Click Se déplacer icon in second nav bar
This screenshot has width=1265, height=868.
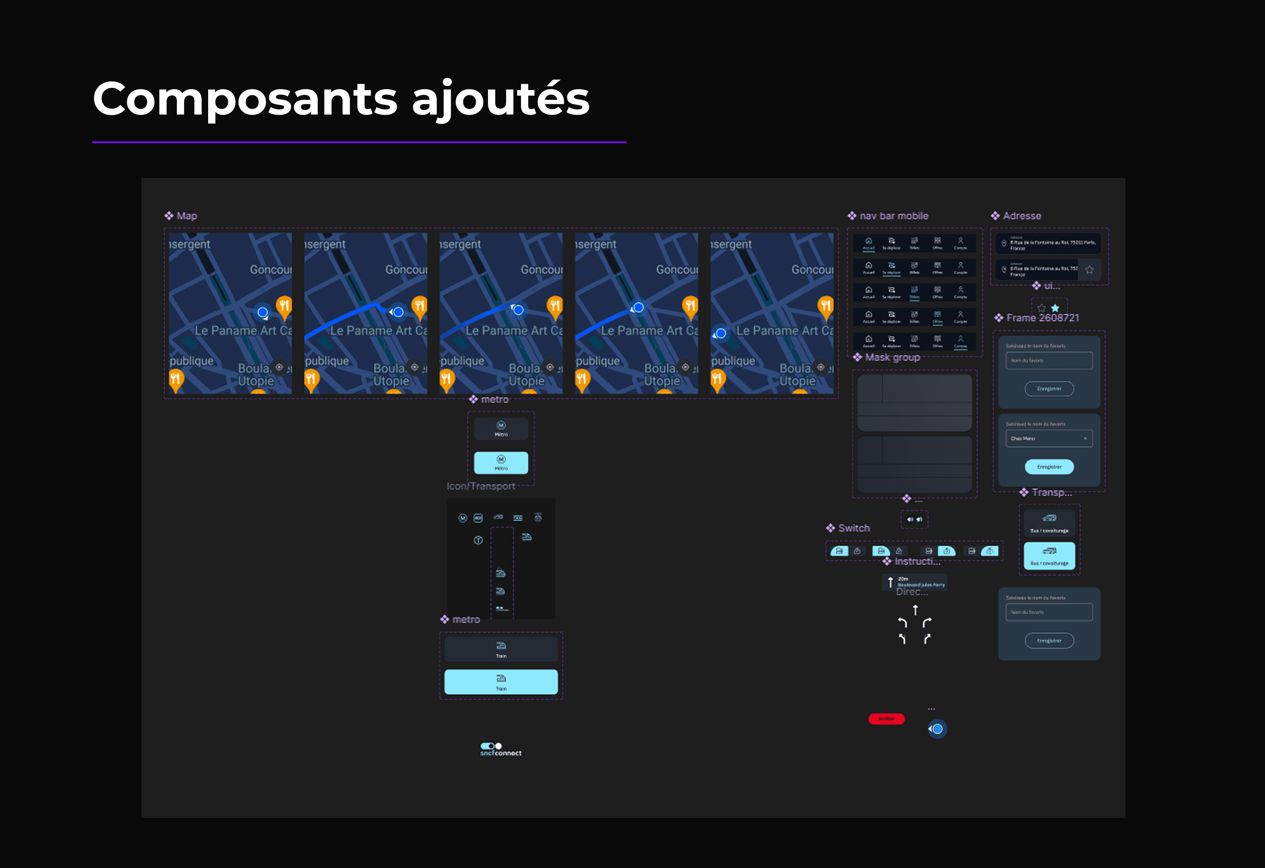(x=892, y=265)
